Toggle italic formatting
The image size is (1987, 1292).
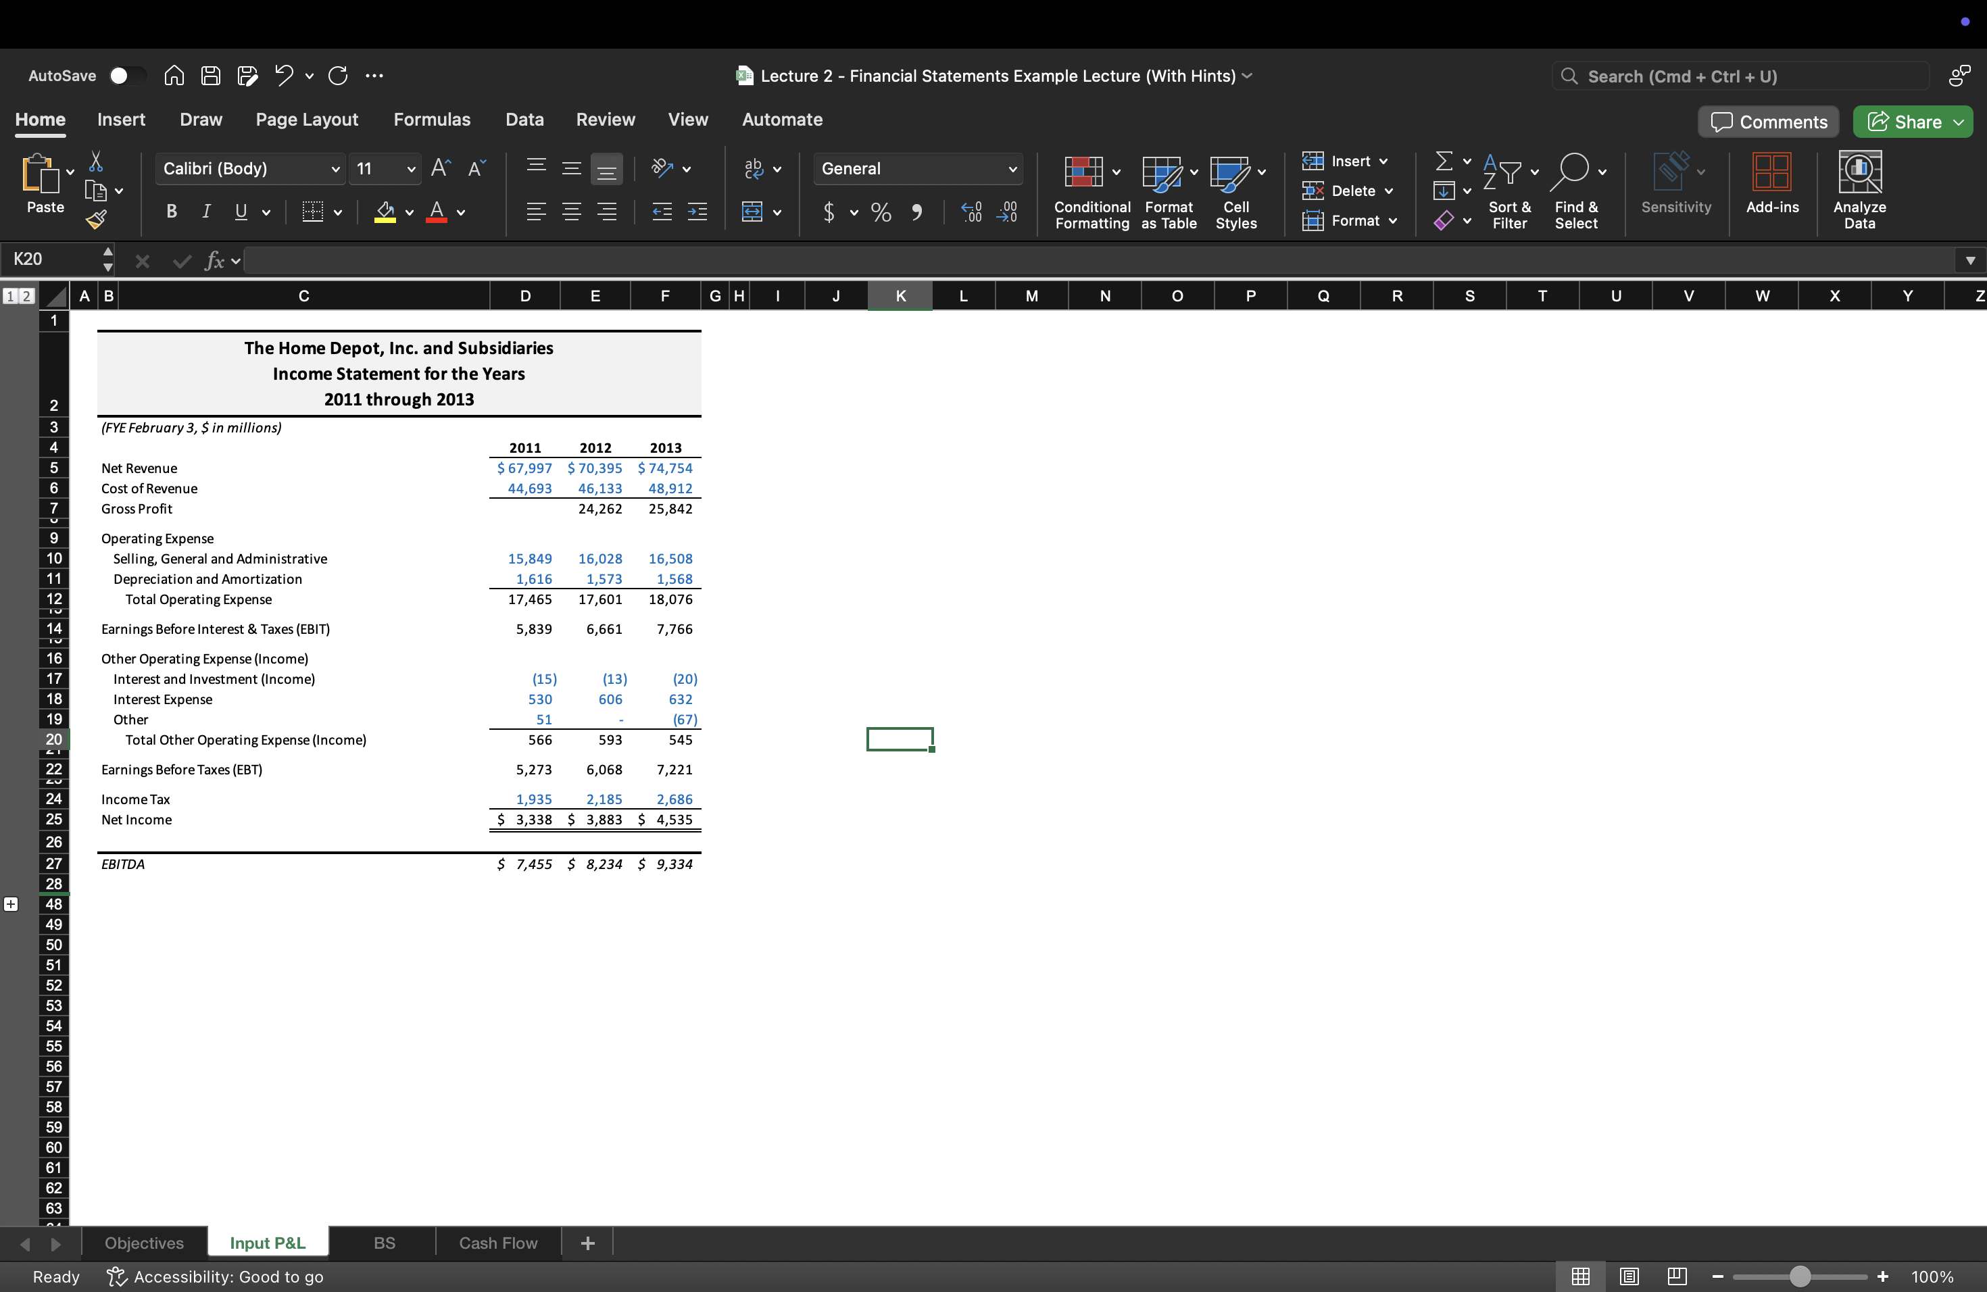coord(205,212)
